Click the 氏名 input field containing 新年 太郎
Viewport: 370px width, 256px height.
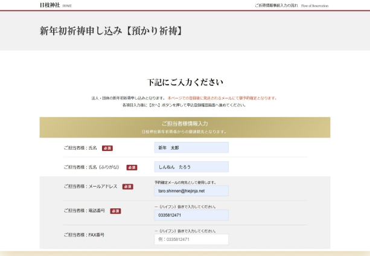click(x=191, y=147)
